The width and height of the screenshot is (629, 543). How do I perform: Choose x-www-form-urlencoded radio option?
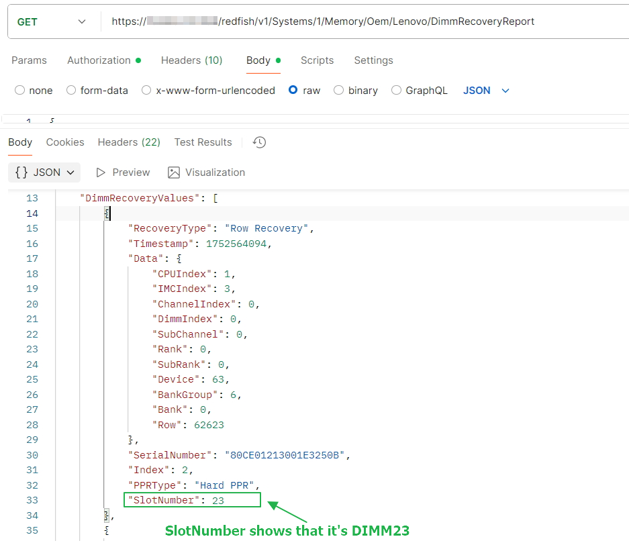[146, 91]
